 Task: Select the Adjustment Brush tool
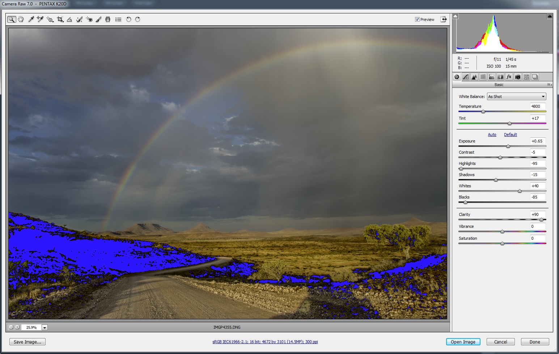(x=98, y=20)
